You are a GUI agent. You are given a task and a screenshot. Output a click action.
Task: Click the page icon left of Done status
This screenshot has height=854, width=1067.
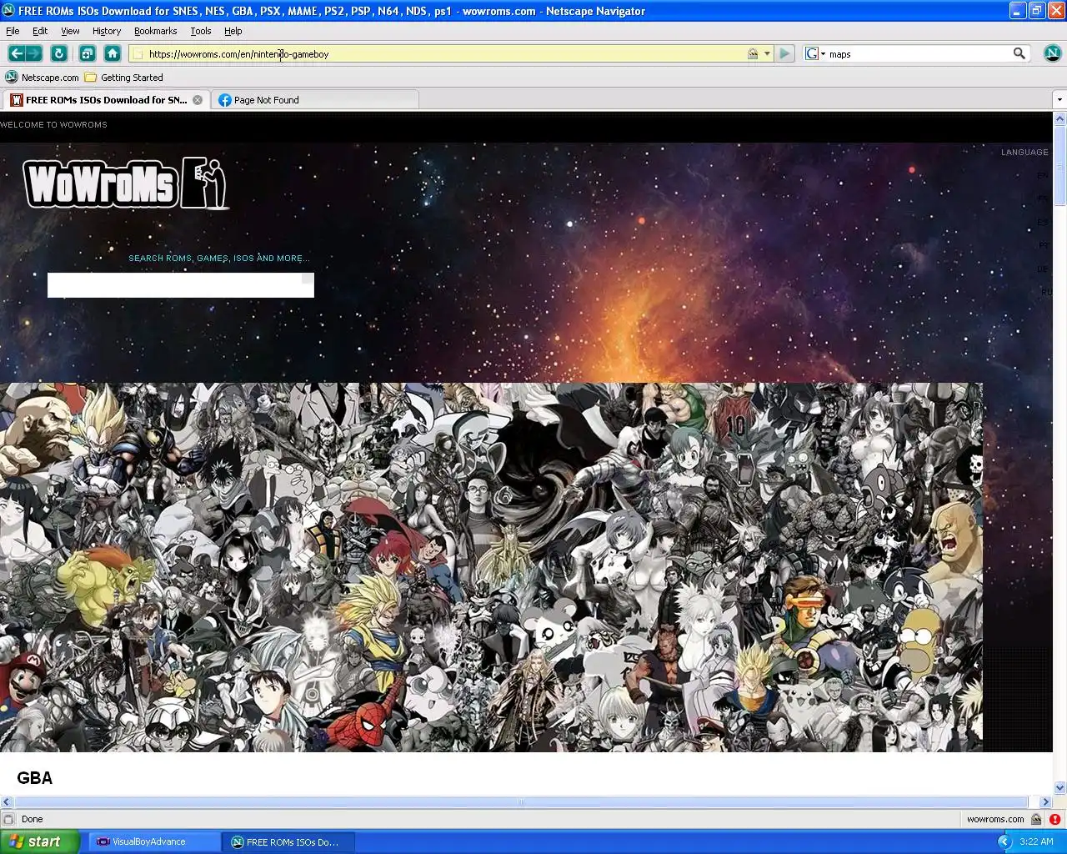point(8,819)
